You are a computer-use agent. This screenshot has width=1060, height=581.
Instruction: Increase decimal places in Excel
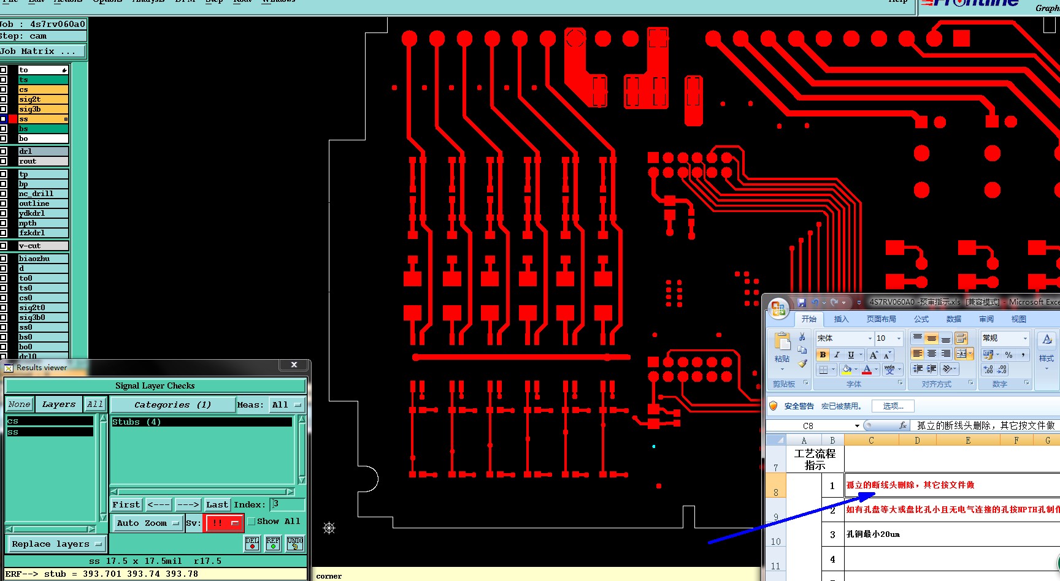(988, 370)
